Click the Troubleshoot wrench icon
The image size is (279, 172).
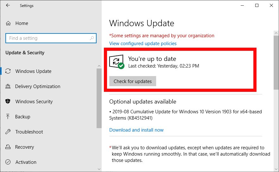coord(9,132)
